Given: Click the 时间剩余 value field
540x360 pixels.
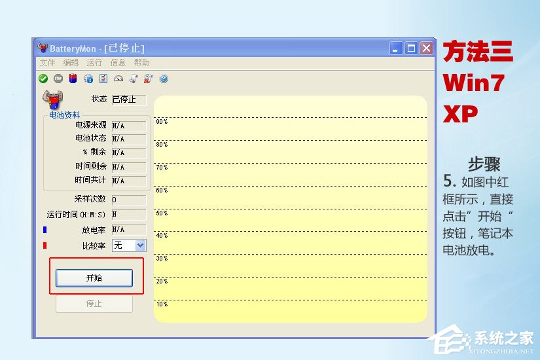Looking at the screenshot, I should click(129, 167).
